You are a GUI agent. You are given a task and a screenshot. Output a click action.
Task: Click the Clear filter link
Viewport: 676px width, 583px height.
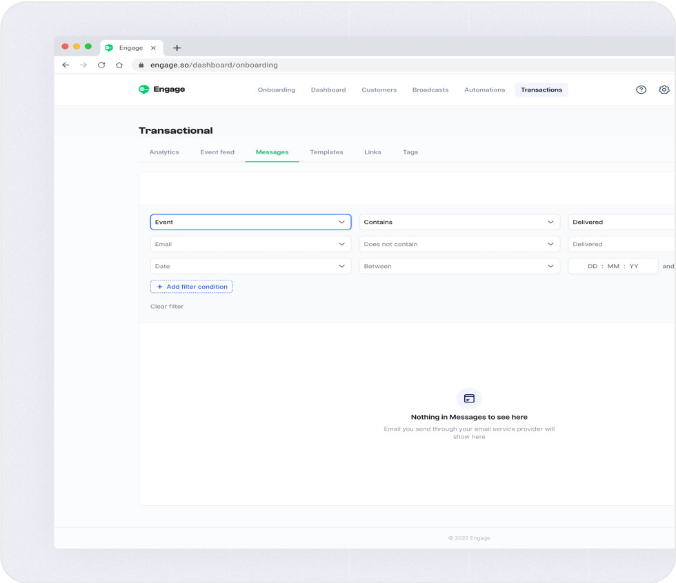click(x=167, y=307)
